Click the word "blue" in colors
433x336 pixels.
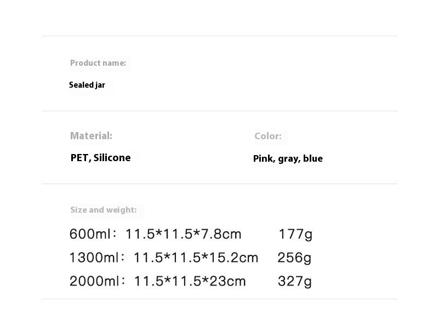pyautogui.click(x=313, y=158)
